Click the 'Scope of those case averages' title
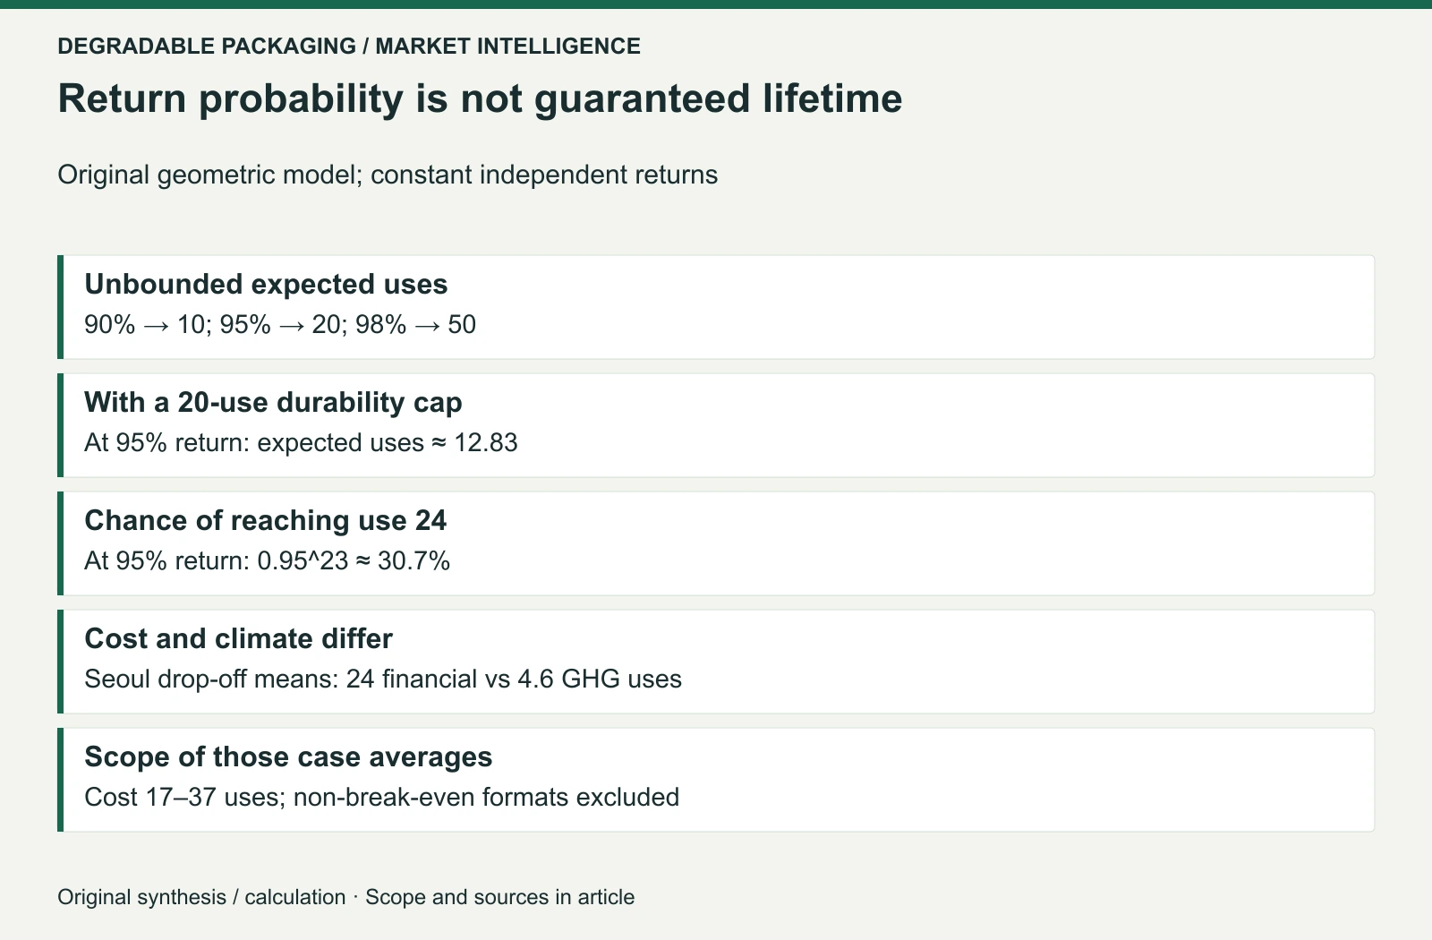 coord(288,756)
